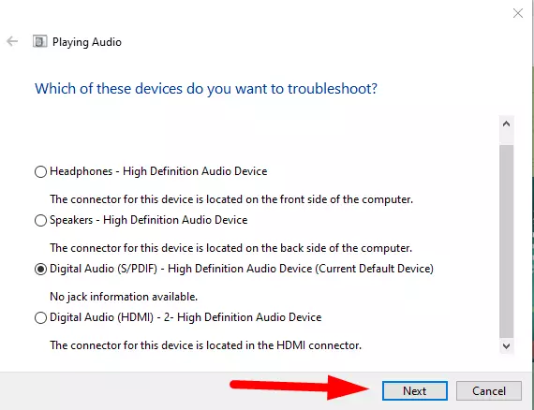Click the red arrow pointing at Next
534x410 pixels.
pos(300,387)
